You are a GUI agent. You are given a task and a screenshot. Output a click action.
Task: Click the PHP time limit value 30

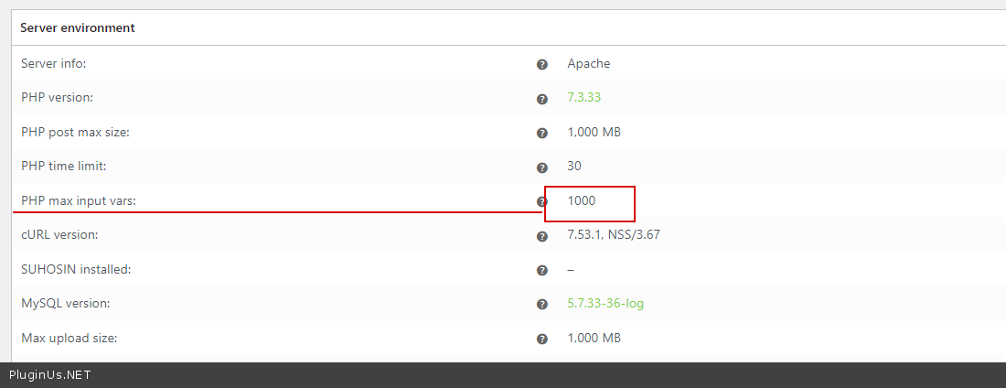click(574, 166)
